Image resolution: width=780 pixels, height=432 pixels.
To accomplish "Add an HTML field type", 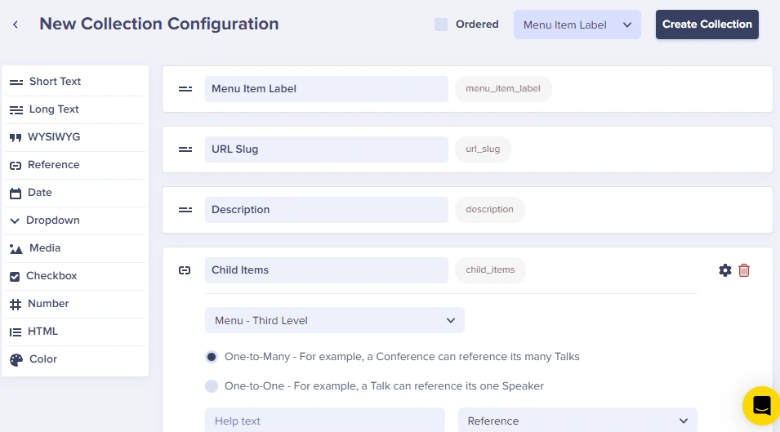I will click(x=42, y=332).
